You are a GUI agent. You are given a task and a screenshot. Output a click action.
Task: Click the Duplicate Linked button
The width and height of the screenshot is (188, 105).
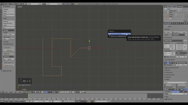coord(9,23)
